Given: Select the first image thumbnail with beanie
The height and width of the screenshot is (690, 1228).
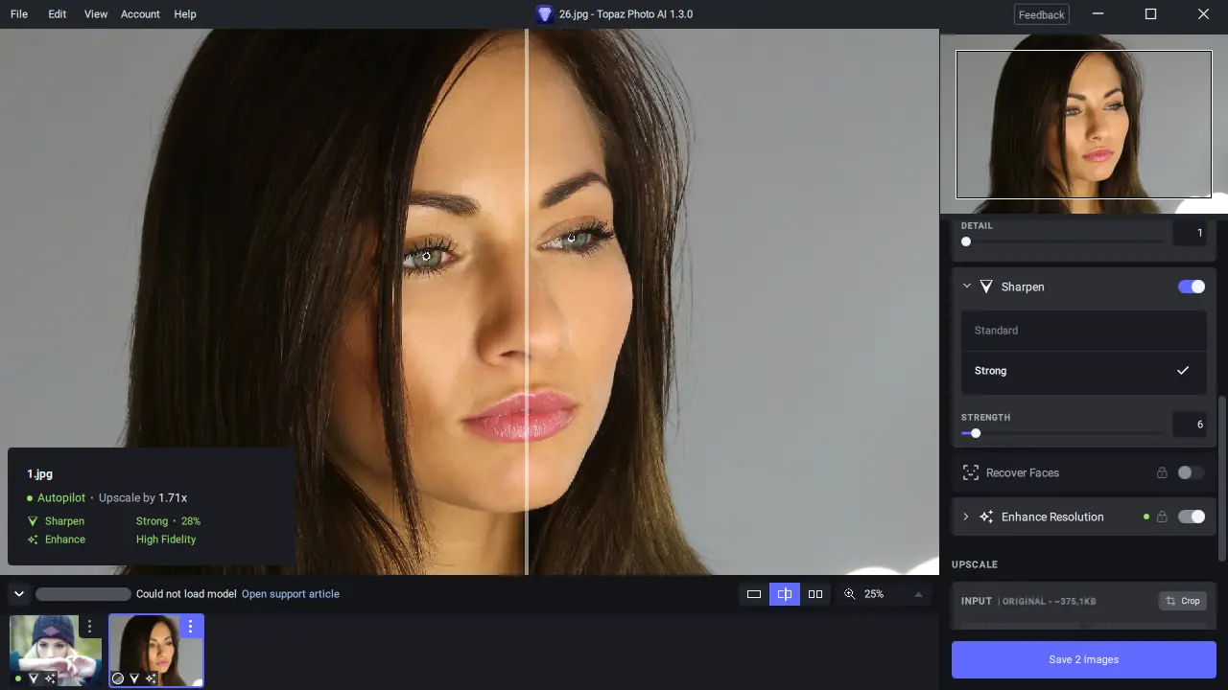Looking at the screenshot, I should point(56,651).
